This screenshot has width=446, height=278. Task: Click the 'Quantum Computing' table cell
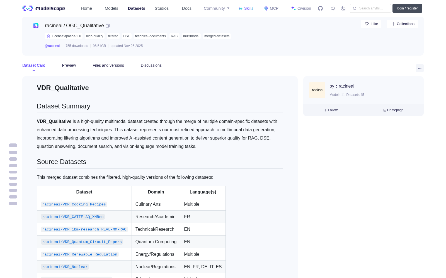tap(156, 242)
